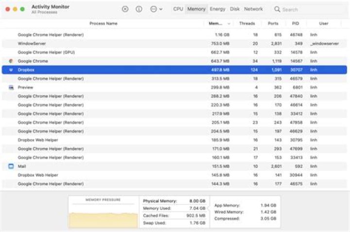350x232 pixels.
Task: Toggle sort arrow on Memory column
Action: click(x=229, y=24)
